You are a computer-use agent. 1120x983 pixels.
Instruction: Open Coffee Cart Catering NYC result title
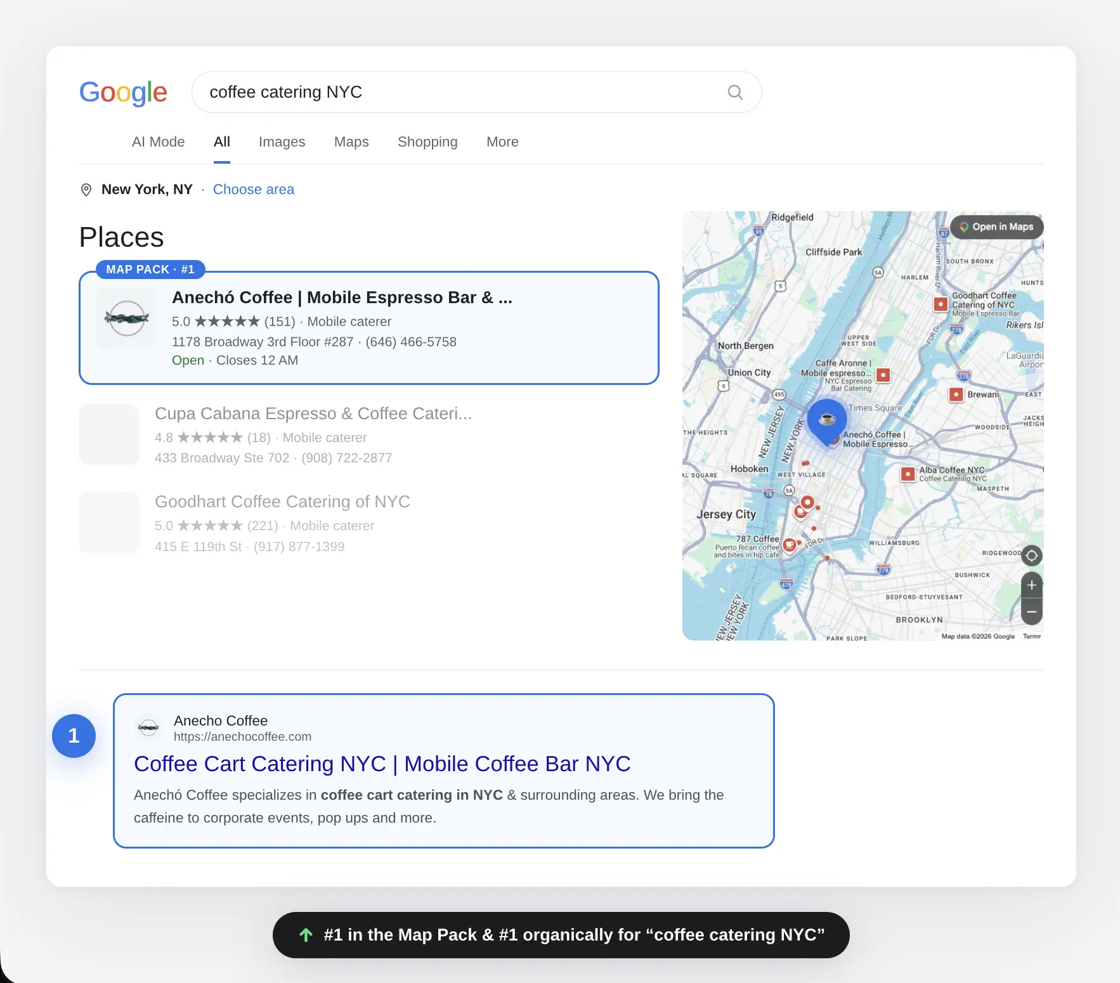point(382,764)
